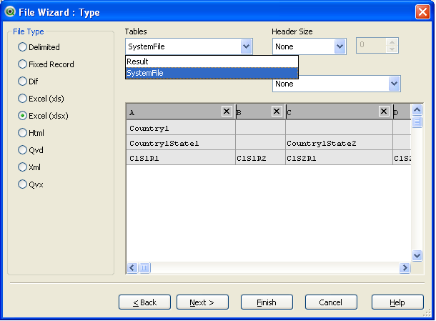Proceed with the Next button
The width and height of the screenshot is (436, 321).
point(202,302)
